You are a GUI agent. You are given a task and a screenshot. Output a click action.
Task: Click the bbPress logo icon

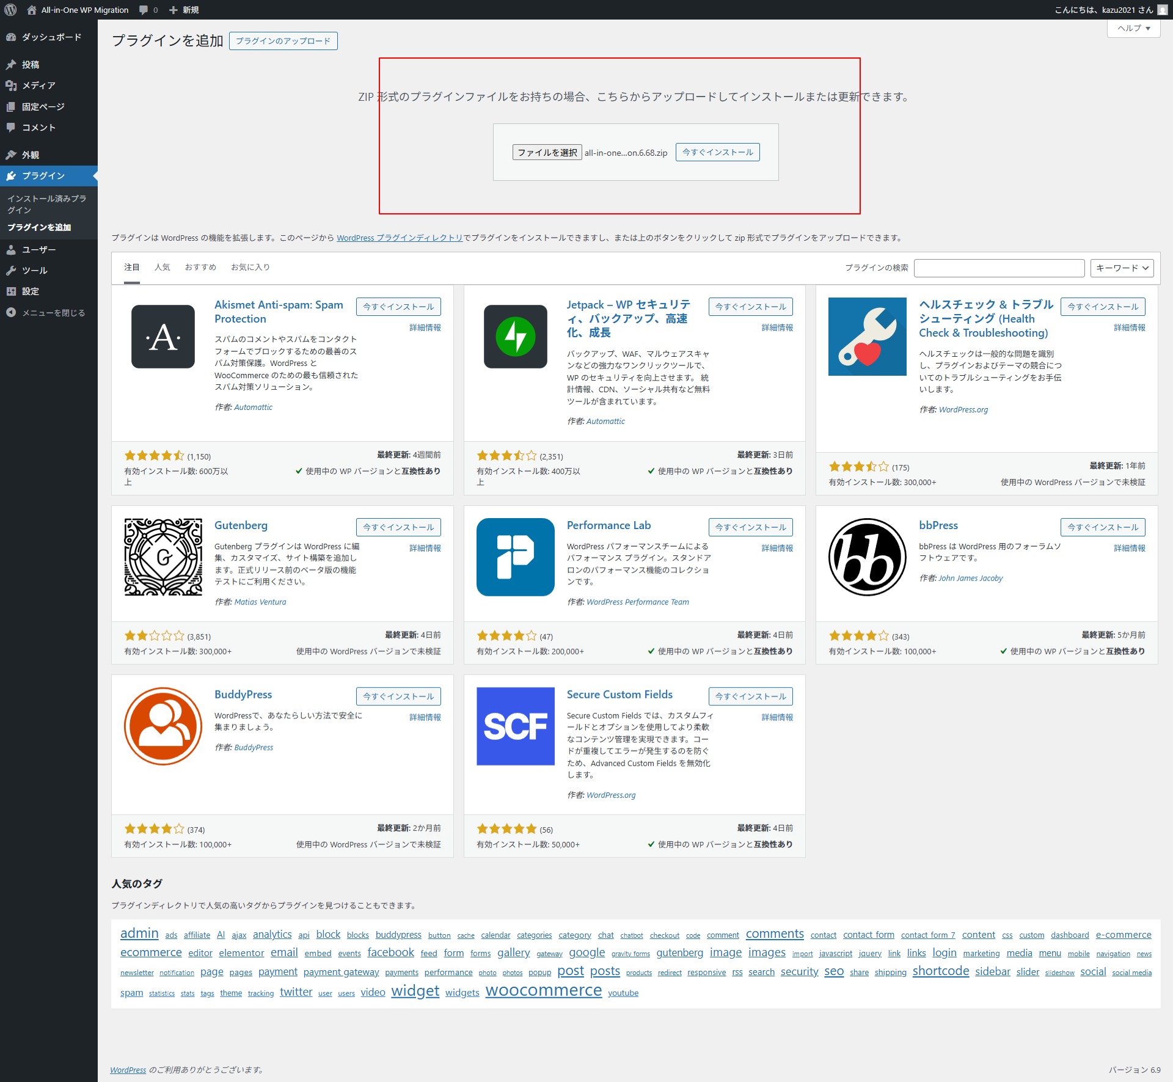867,557
